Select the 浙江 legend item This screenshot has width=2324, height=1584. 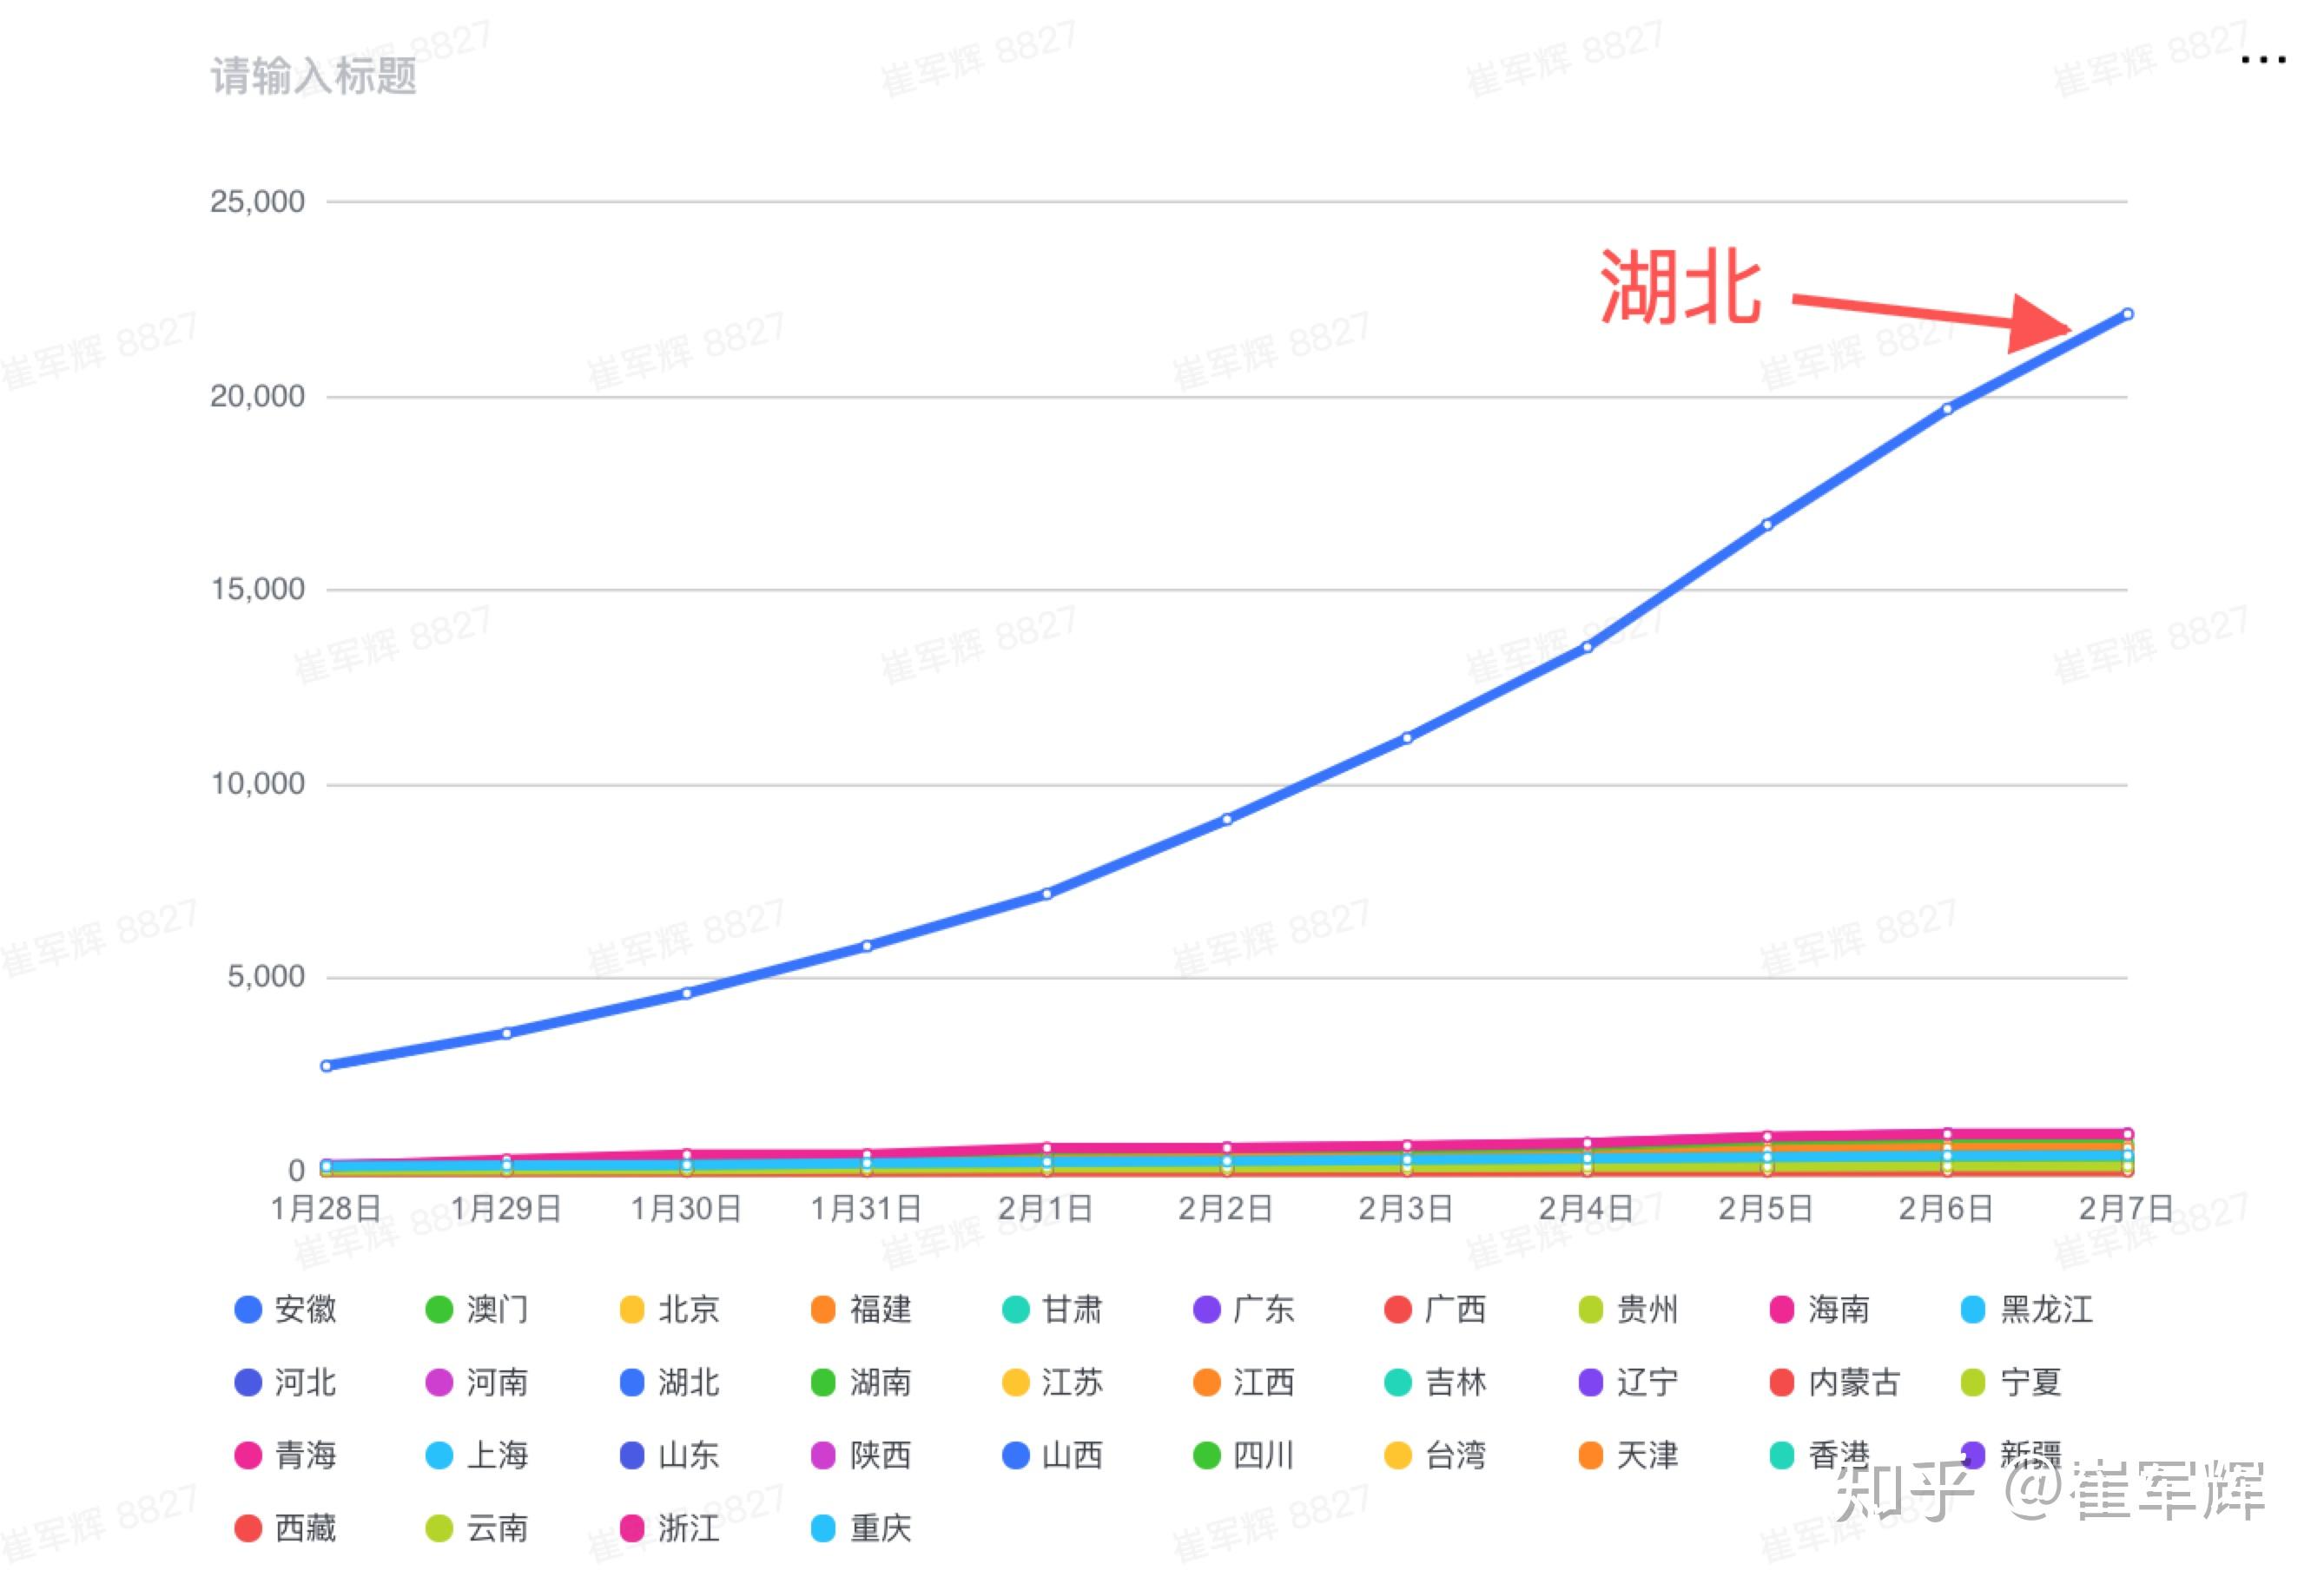(x=669, y=1528)
